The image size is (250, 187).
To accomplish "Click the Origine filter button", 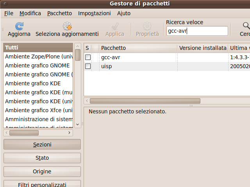I will tap(42, 172).
